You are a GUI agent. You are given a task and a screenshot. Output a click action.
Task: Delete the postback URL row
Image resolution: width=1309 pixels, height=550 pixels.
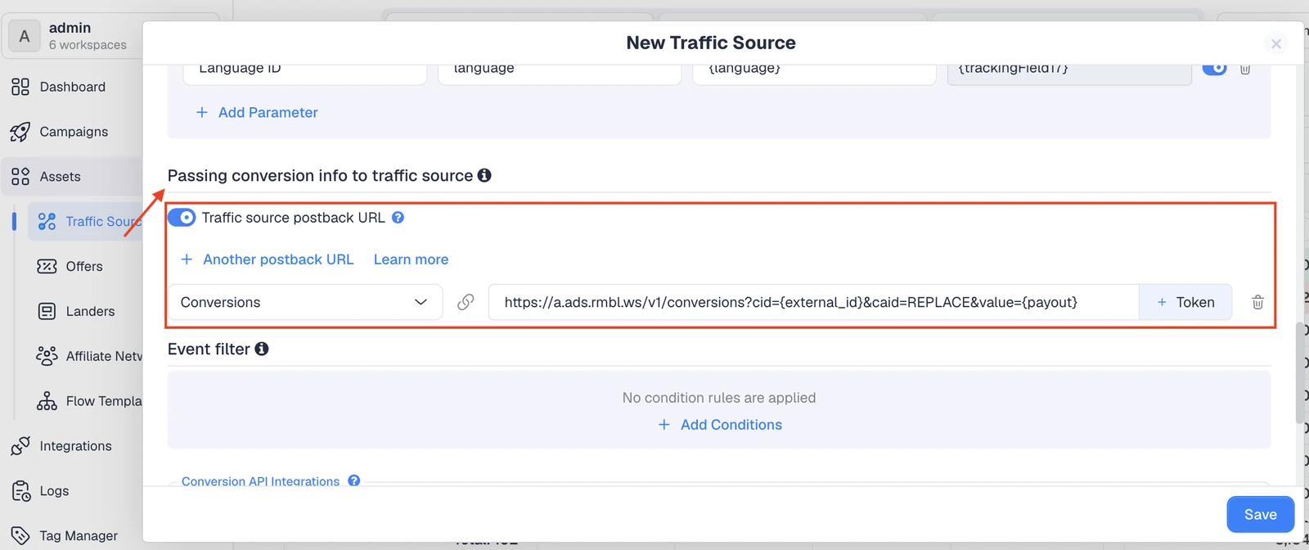(x=1257, y=302)
